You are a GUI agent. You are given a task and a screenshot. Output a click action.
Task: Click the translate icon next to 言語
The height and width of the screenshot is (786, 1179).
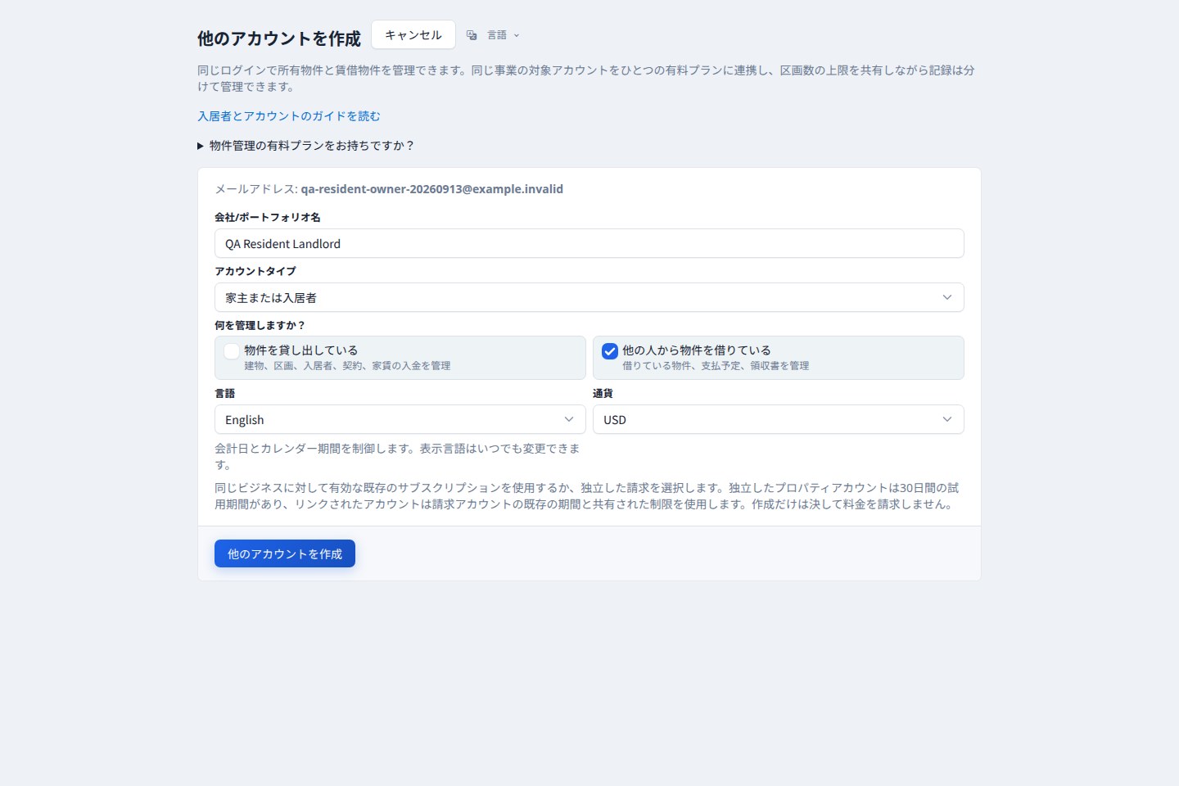click(x=472, y=35)
